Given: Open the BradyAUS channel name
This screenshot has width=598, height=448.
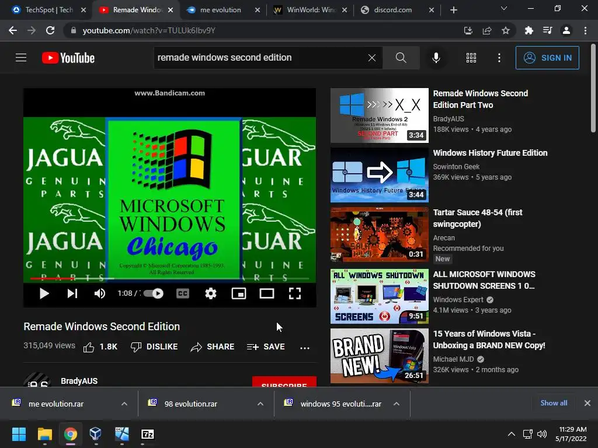Looking at the screenshot, I should click(x=79, y=380).
